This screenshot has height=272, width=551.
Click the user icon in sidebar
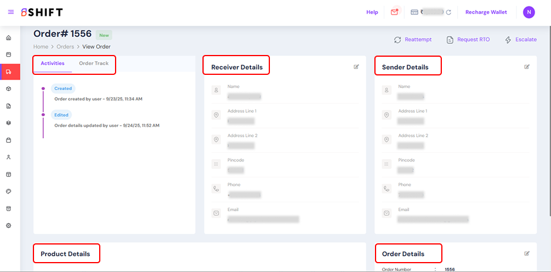[x=9, y=157]
